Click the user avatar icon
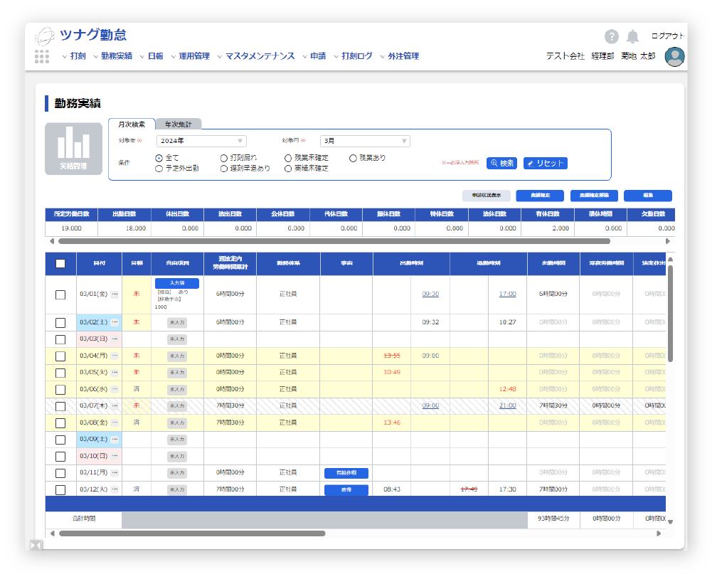The width and height of the screenshot is (717, 579). pyautogui.click(x=674, y=56)
